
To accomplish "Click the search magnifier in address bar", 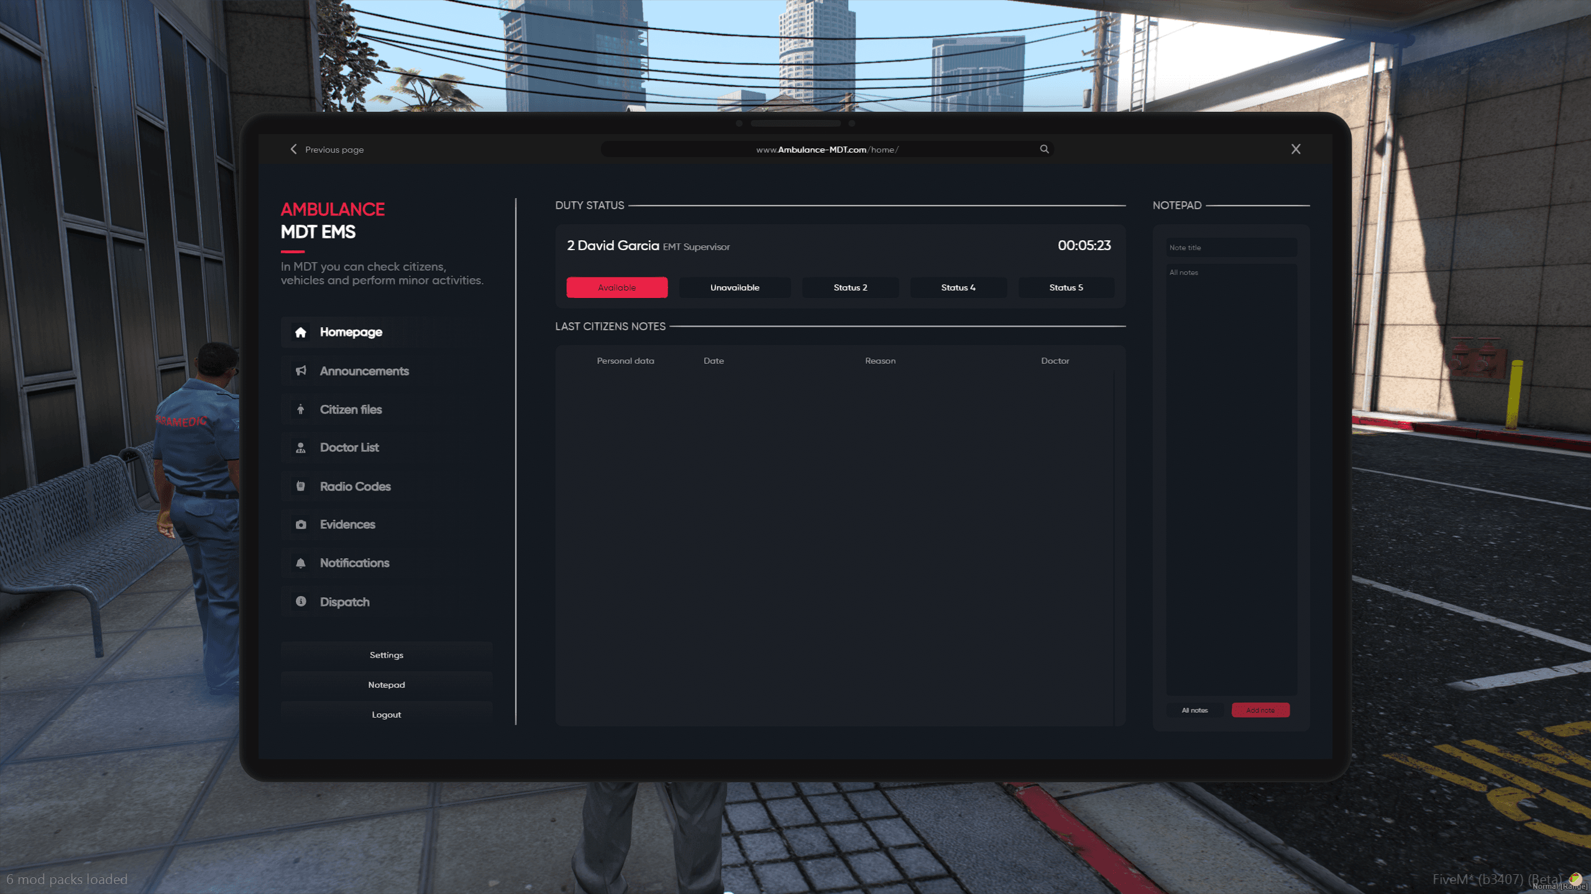I will [x=1045, y=149].
